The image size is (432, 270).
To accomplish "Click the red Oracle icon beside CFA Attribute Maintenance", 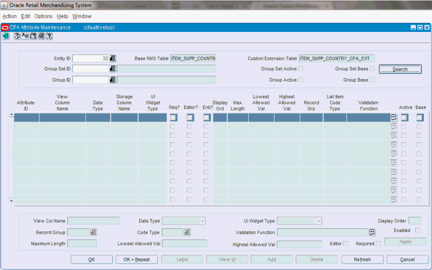I will point(5,27).
